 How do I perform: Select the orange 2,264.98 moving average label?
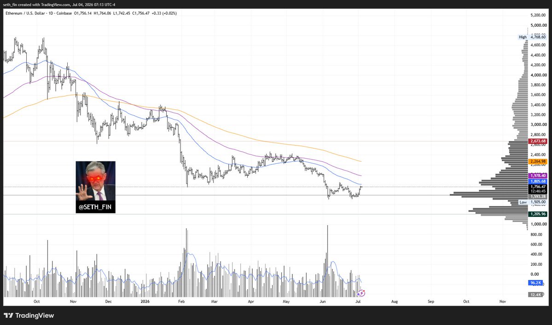pos(538,162)
